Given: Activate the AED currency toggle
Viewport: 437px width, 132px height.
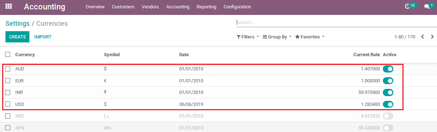Looking at the screenshot, I should (388, 116).
